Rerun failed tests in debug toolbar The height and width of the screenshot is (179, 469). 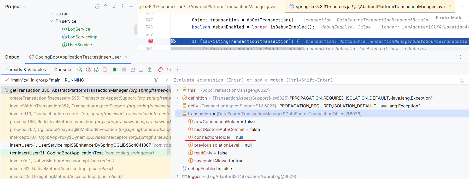coord(88,70)
